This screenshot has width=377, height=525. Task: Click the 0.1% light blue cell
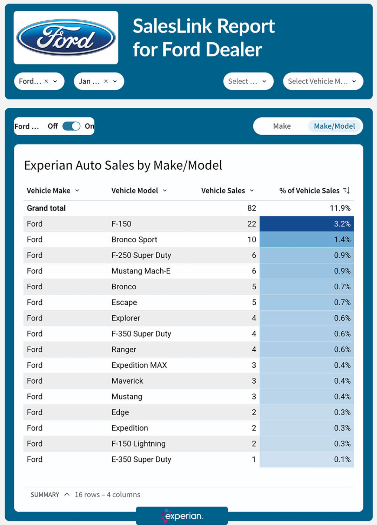[x=307, y=459]
